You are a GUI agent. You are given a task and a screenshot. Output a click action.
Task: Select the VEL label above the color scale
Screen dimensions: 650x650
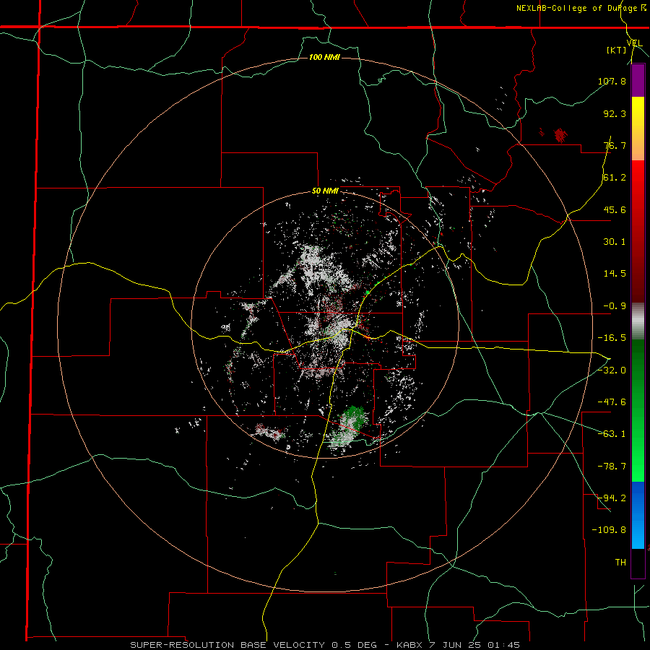click(635, 43)
